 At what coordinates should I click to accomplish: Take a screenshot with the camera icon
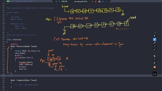tap(99, 2)
